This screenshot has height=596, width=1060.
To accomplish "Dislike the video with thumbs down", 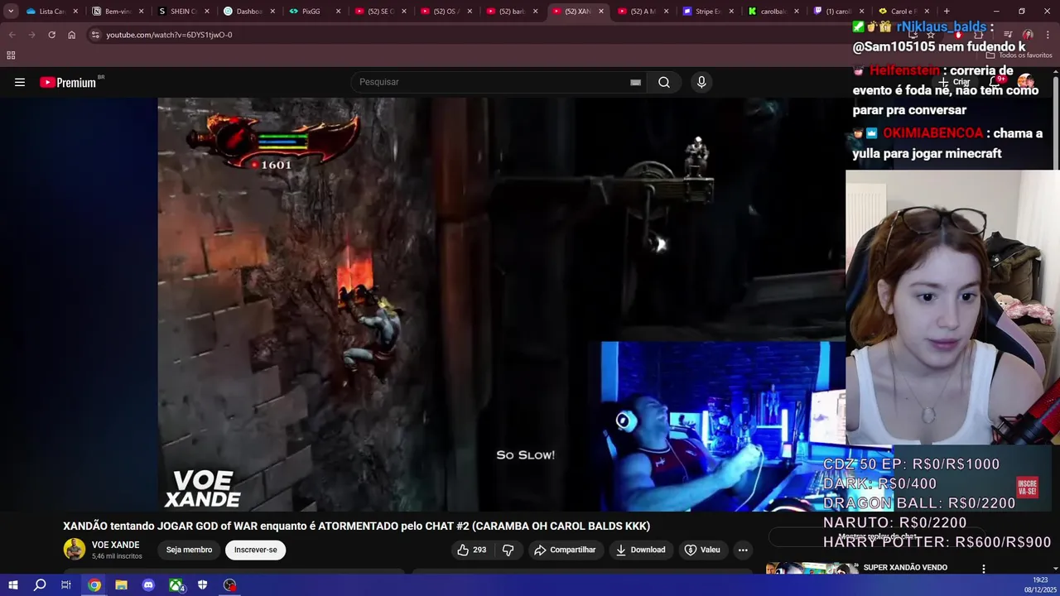I will coord(508,550).
